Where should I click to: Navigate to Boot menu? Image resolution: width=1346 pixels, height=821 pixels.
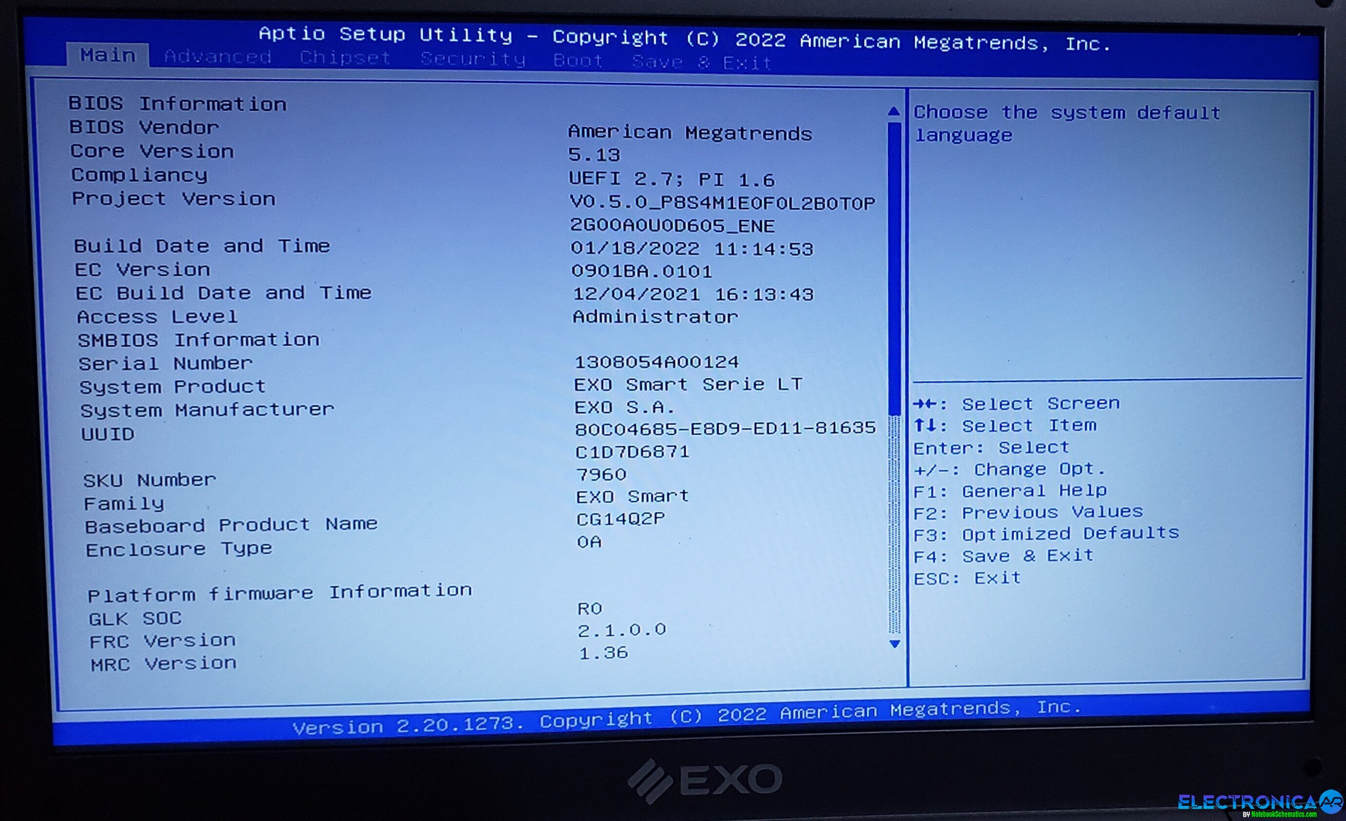point(574,60)
